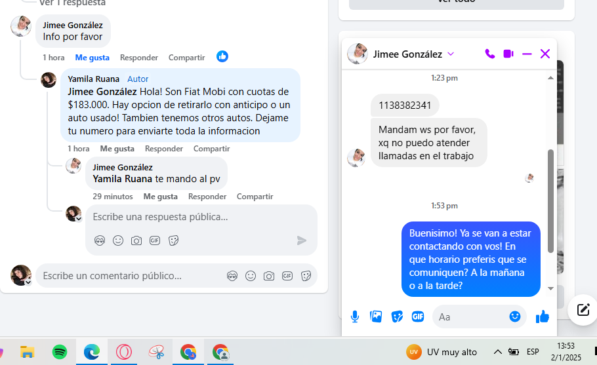Click the 'Escribe una respuesta pública' field

coord(201,217)
